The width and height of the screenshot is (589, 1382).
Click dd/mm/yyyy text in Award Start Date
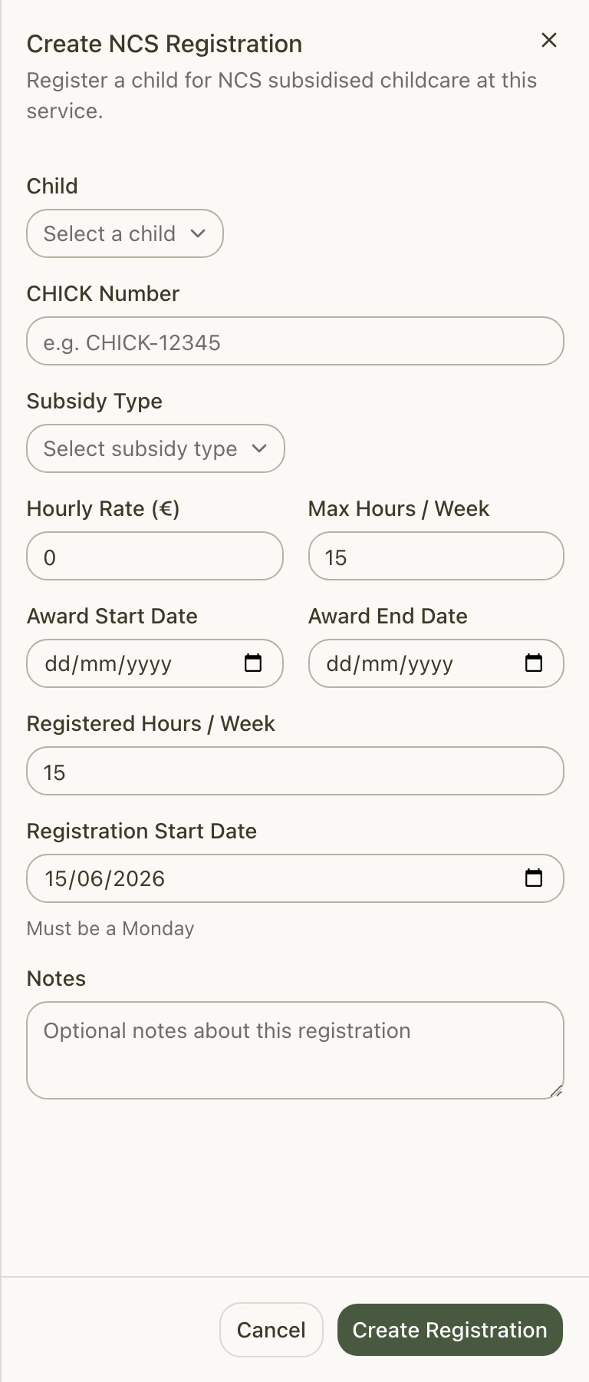coord(108,664)
